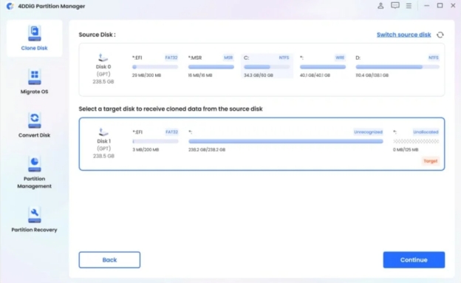This screenshot has height=283, width=461.
Task: Click the "238.2 GB/238.2 GB" size text
Action: click(207, 150)
